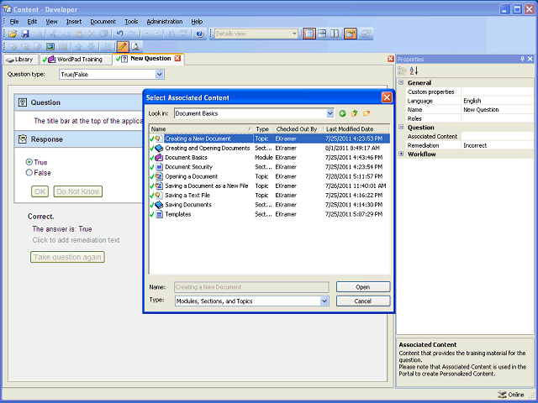Click the new folder icon beside Look in
The height and width of the screenshot is (403, 538).
367,113
